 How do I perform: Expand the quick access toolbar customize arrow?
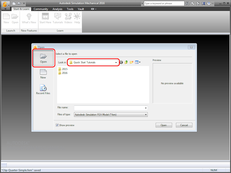(x=24, y=3)
